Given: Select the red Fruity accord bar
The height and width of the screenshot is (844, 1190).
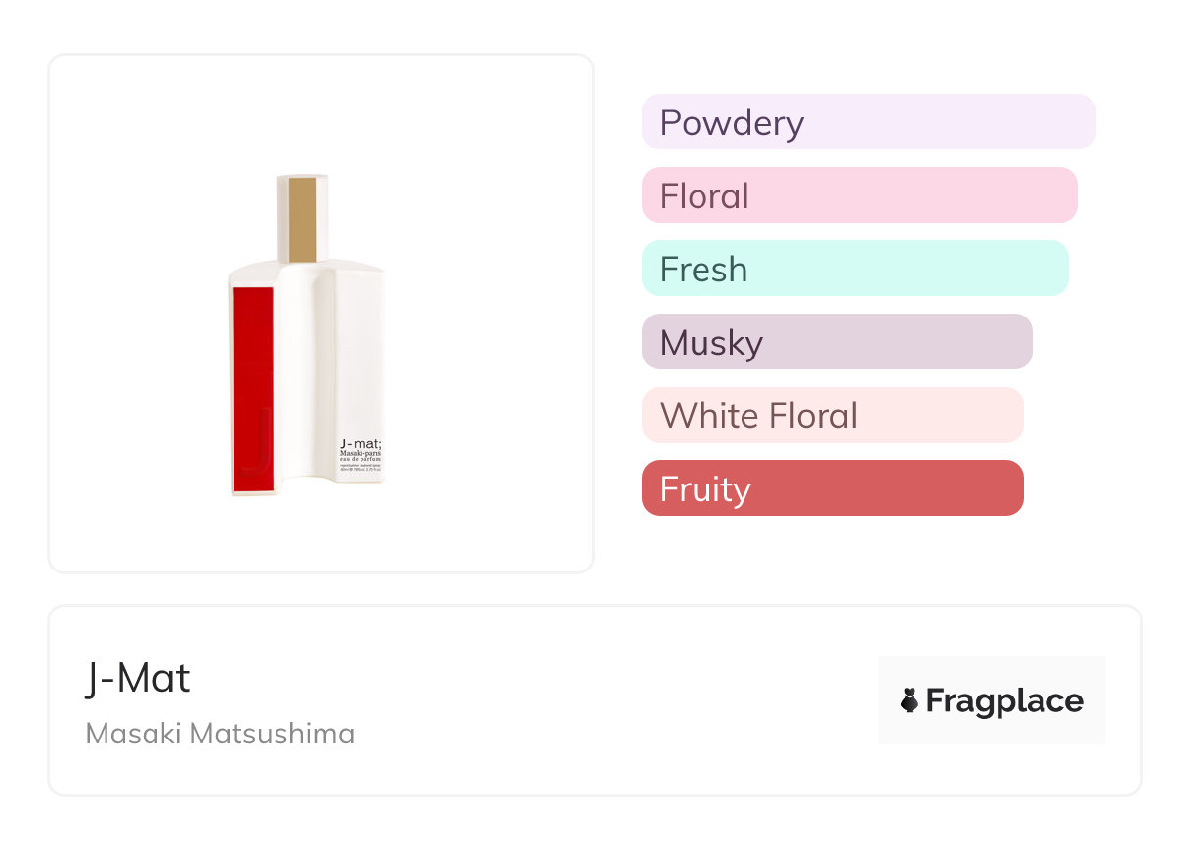Looking at the screenshot, I should pyautogui.click(x=832, y=488).
